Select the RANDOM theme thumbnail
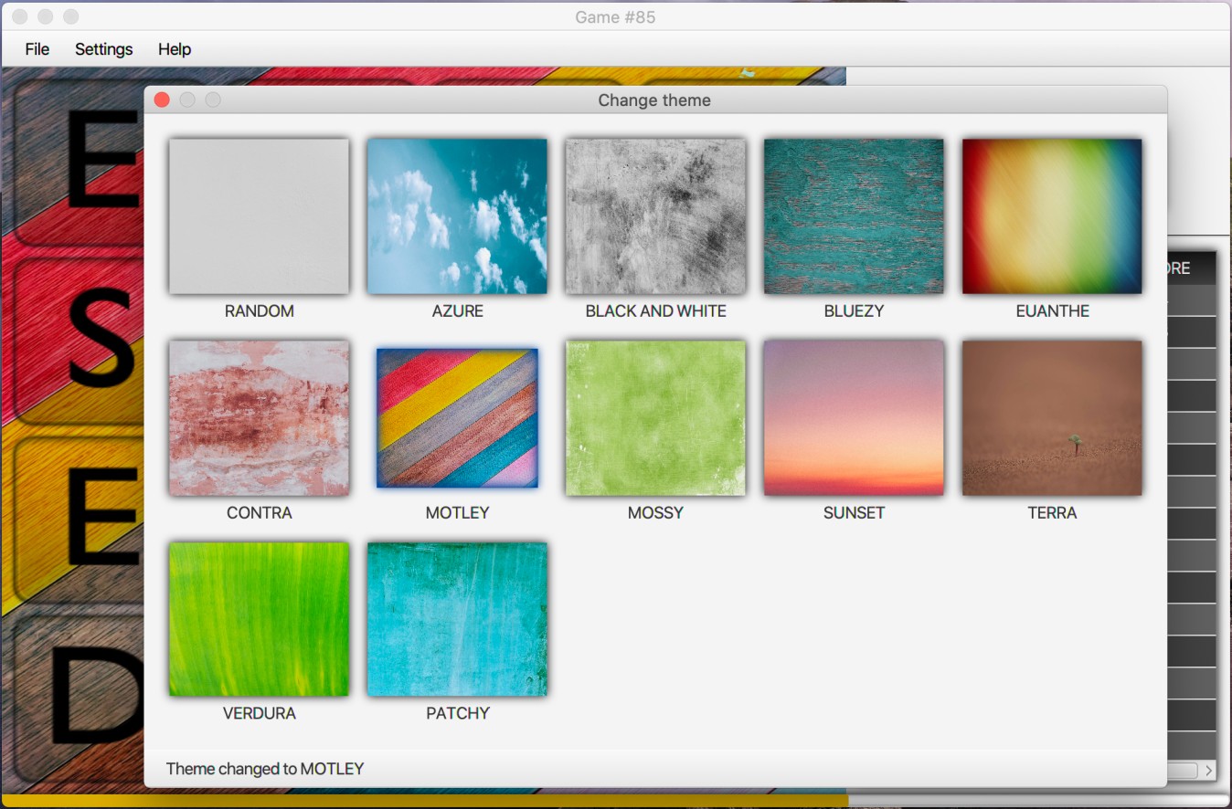The width and height of the screenshot is (1232, 809). [259, 215]
